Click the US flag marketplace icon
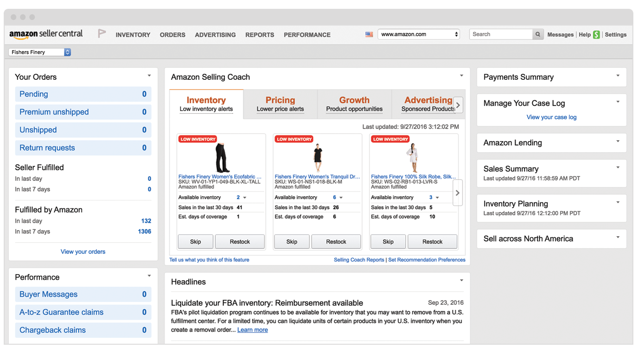Image resolution: width=638 pixels, height=360 pixels. click(369, 34)
